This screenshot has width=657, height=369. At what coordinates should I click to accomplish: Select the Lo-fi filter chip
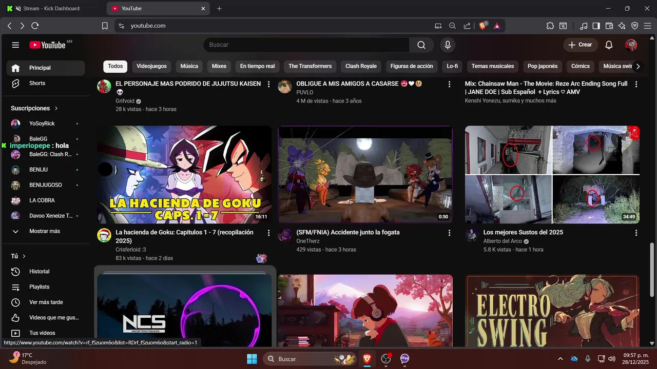pos(452,66)
